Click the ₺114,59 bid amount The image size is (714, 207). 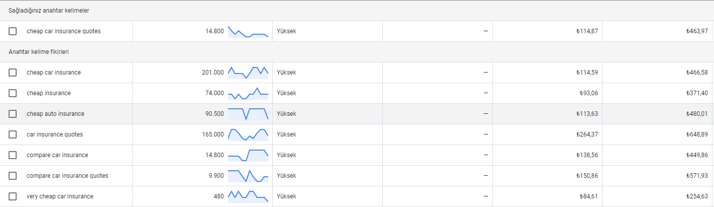coord(587,73)
